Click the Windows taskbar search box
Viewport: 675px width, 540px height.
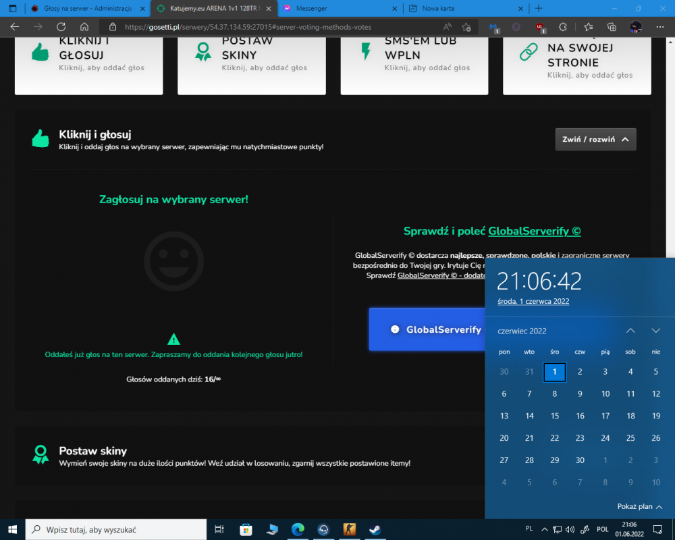click(116, 529)
